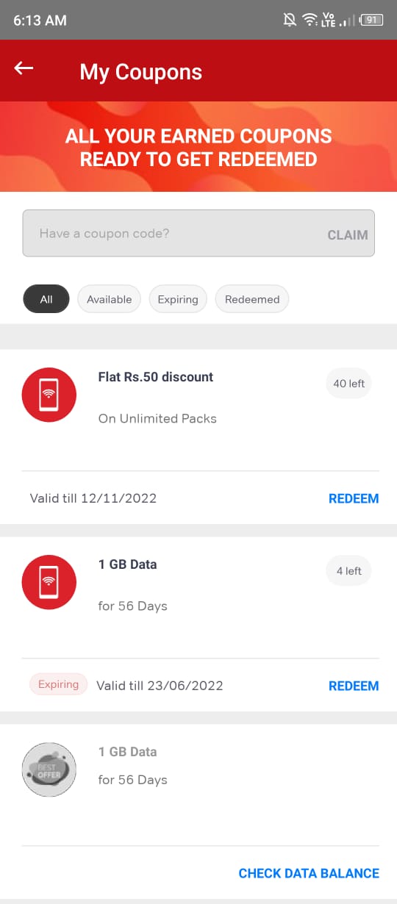Tap the red phone icon for expiring 1 GB Data
Viewport: 397px width, 904px height.
(x=49, y=582)
